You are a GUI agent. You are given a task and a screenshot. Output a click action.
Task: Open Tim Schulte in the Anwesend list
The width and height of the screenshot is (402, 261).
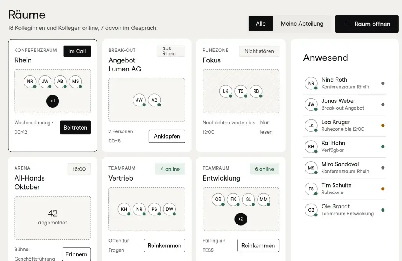tap(345, 189)
